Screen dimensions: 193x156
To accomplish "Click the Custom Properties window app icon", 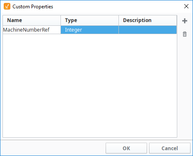I will coord(7,7).
